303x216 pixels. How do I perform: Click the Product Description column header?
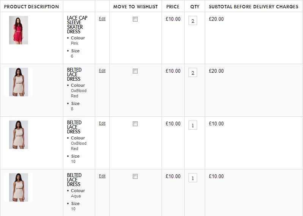pos(31,7)
